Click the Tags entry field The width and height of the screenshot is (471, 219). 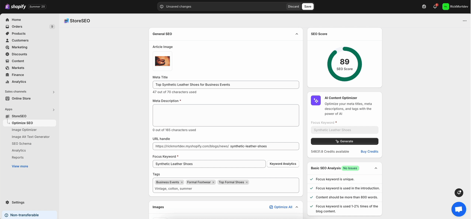[226, 185]
